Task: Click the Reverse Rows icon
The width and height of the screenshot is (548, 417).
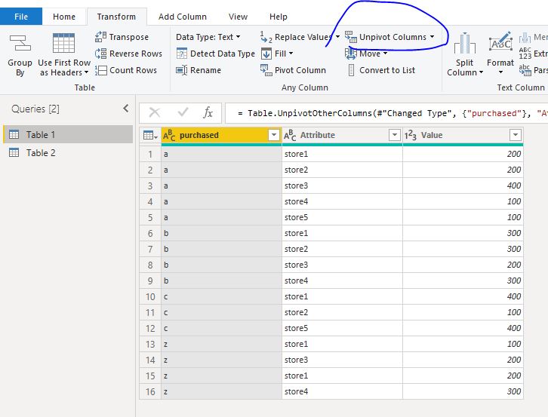Action: tap(101, 54)
